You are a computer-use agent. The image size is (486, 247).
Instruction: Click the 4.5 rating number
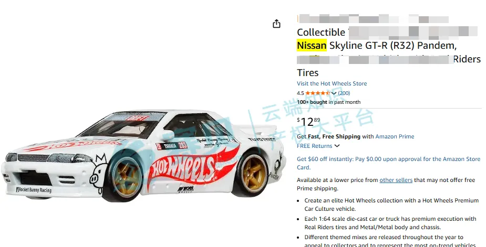(x=301, y=93)
